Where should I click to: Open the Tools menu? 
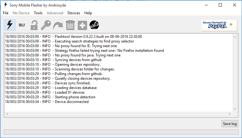(38, 13)
